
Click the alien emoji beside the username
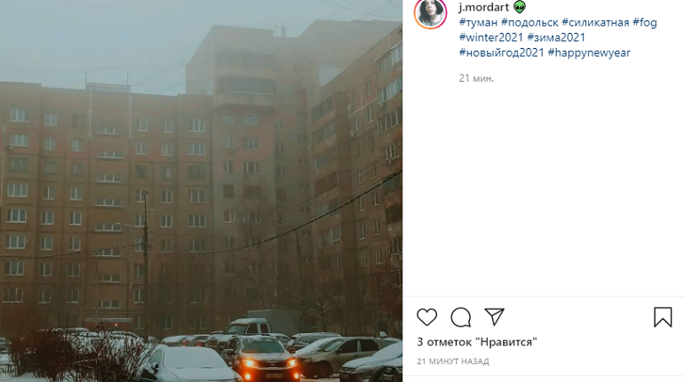pos(520,6)
